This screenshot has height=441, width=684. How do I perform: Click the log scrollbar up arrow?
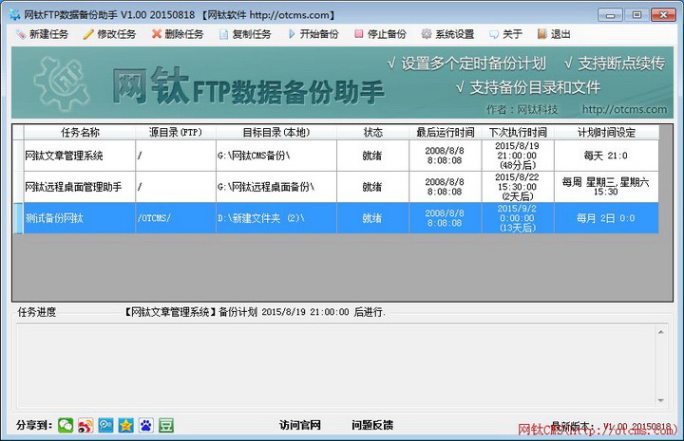pyautogui.click(x=661, y=332)
